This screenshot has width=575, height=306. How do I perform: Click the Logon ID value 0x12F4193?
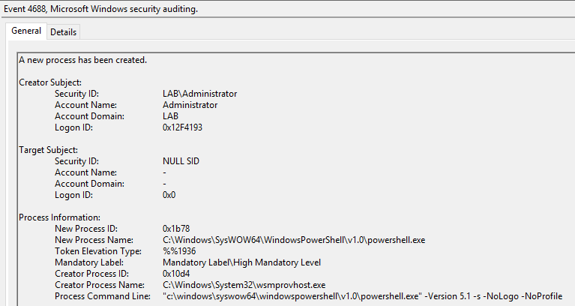182,127
